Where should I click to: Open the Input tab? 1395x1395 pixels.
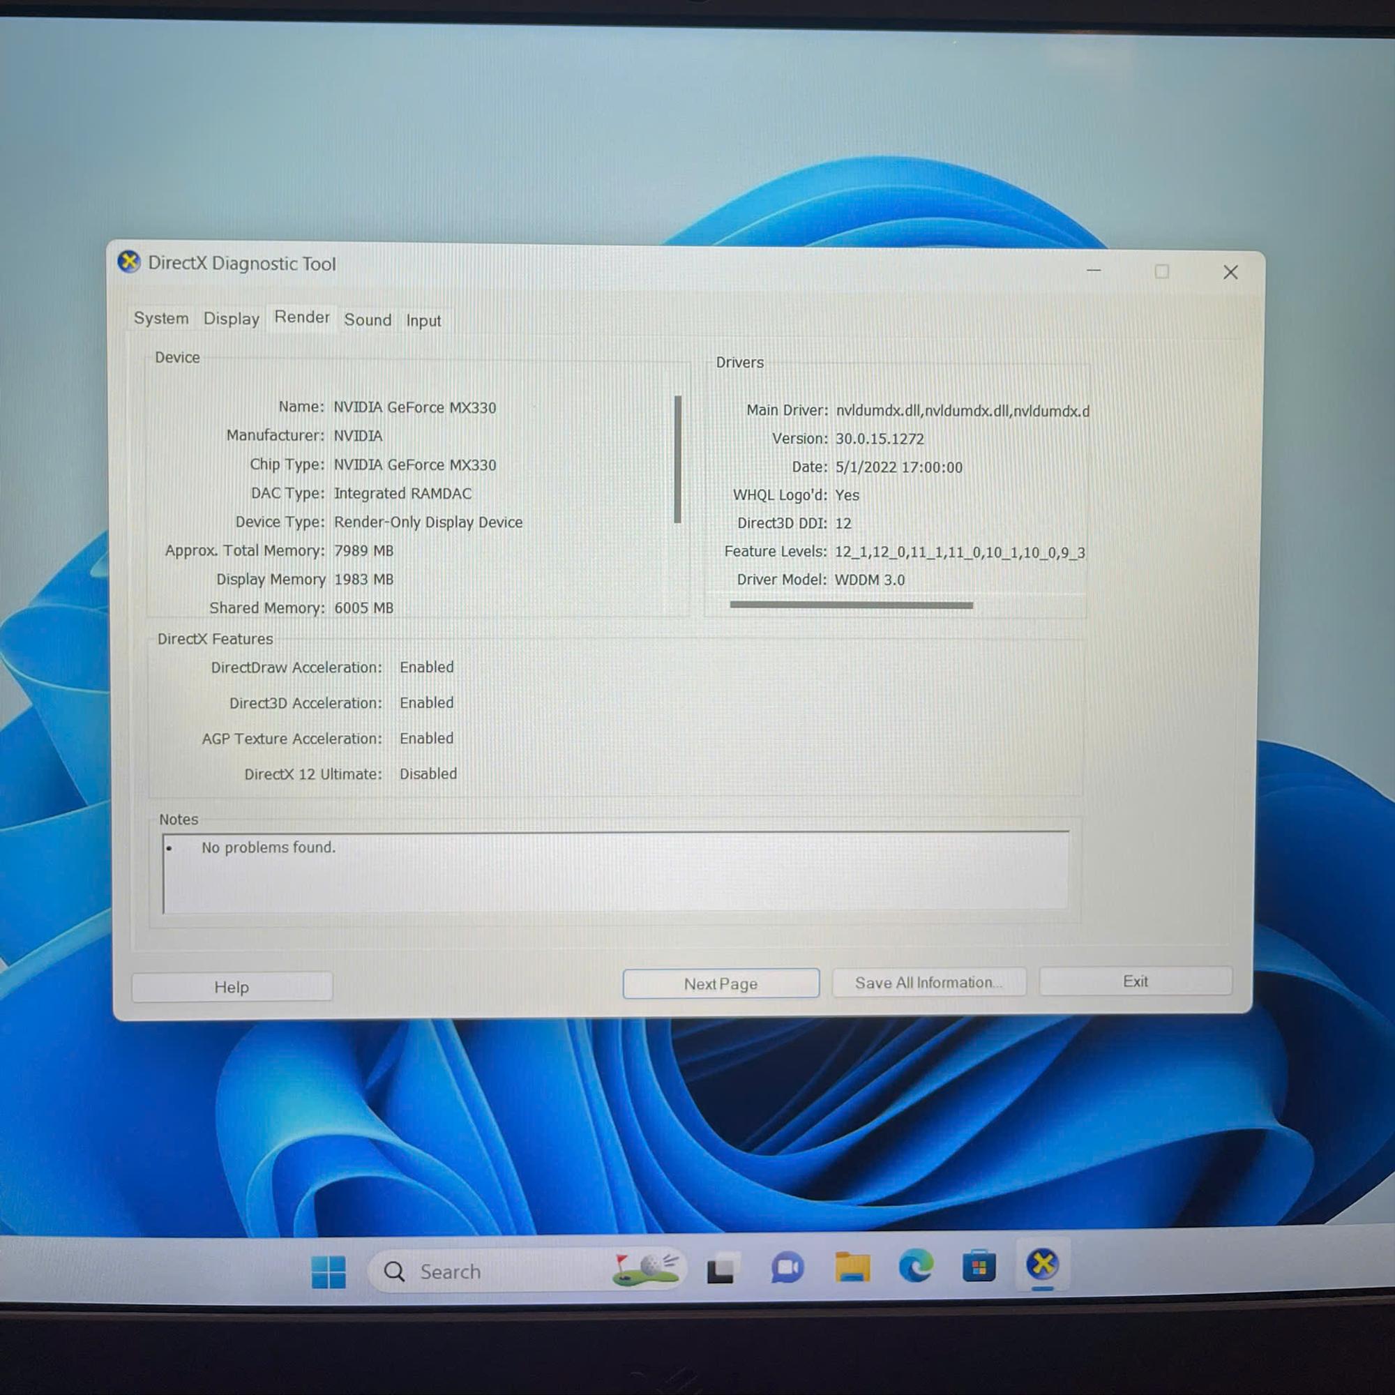pyautogui.click(x=423, y=321)
